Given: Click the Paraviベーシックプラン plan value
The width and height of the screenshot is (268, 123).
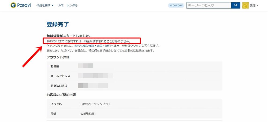Looking at the screenshot, I should (x=96, y=104).
